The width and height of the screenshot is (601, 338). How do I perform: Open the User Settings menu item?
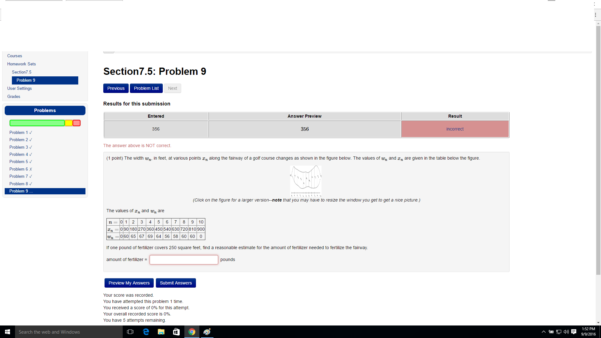click(19, 88)
